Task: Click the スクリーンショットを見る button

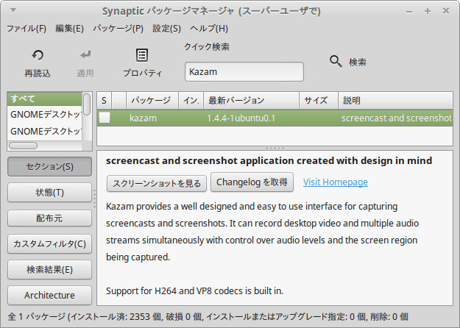Action: 157,183
